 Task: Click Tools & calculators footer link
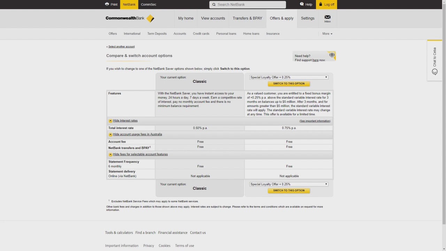point(119,233)
